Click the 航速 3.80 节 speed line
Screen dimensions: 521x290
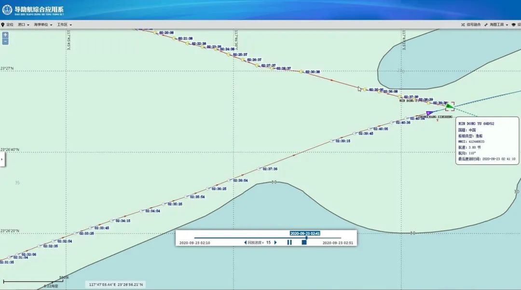pyautogui.click(x=469, y=148)
